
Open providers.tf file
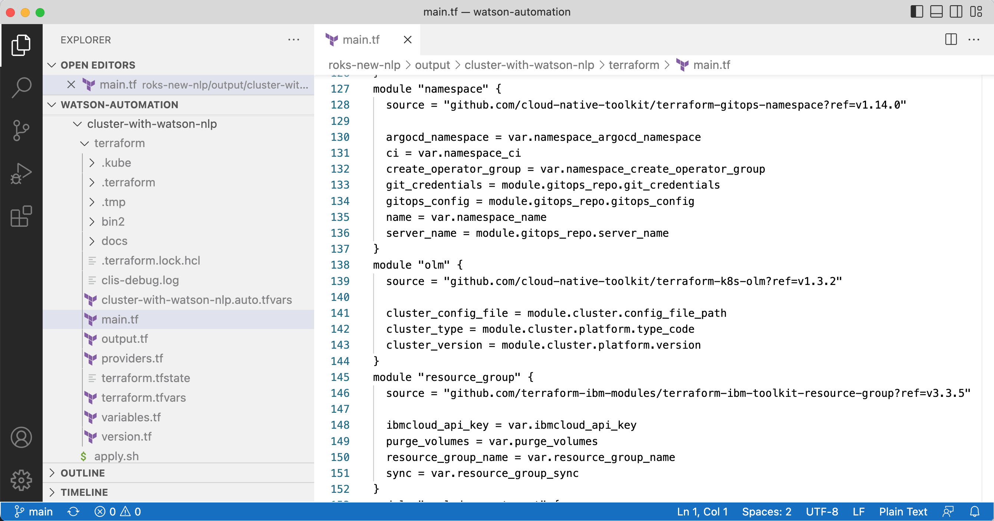point(178,359)
